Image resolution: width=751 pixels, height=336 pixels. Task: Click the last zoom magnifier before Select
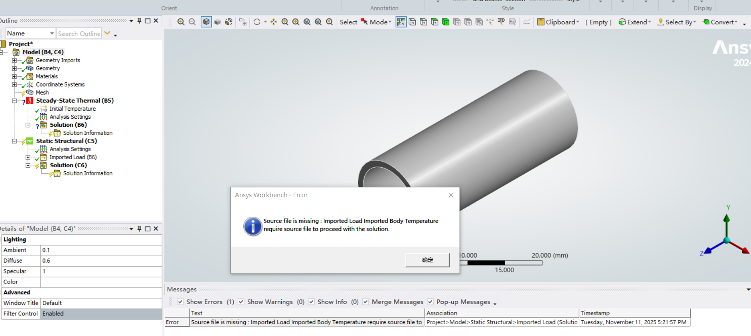pos(330,22)
